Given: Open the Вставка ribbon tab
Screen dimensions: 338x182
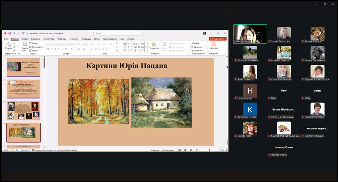Looking at the screenshot, I should click(25, 39).
